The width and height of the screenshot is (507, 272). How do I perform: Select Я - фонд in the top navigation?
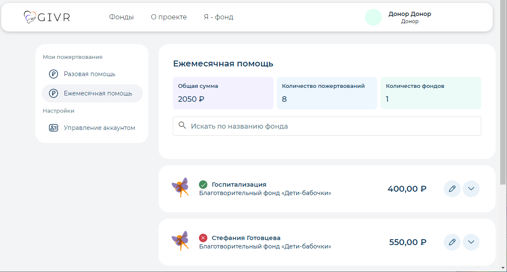pyautogui.click(x=218, y=17)
